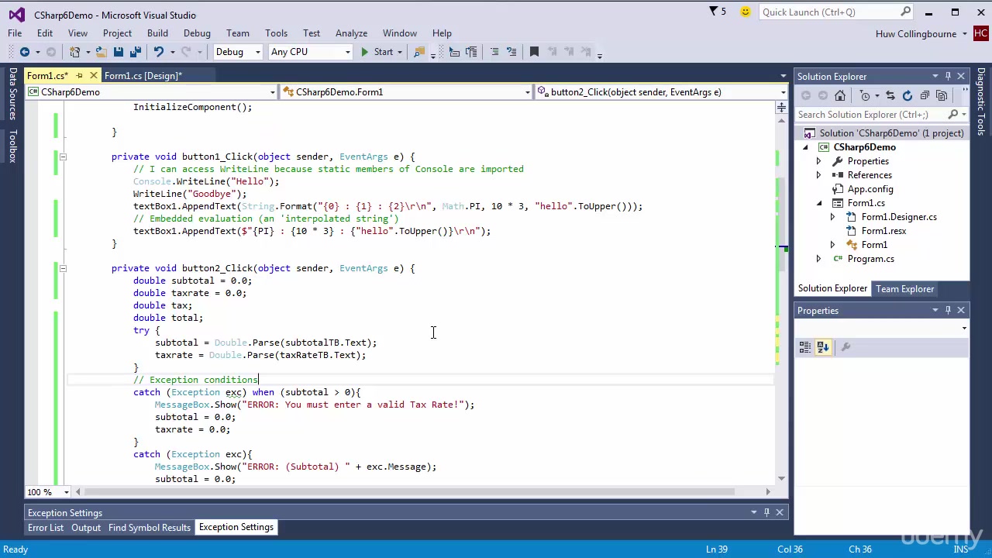The height and width of the screenshot is (558, 992).
Task: Open the CSharp6Demo project scope dropdown
Action: pos(151,92)
